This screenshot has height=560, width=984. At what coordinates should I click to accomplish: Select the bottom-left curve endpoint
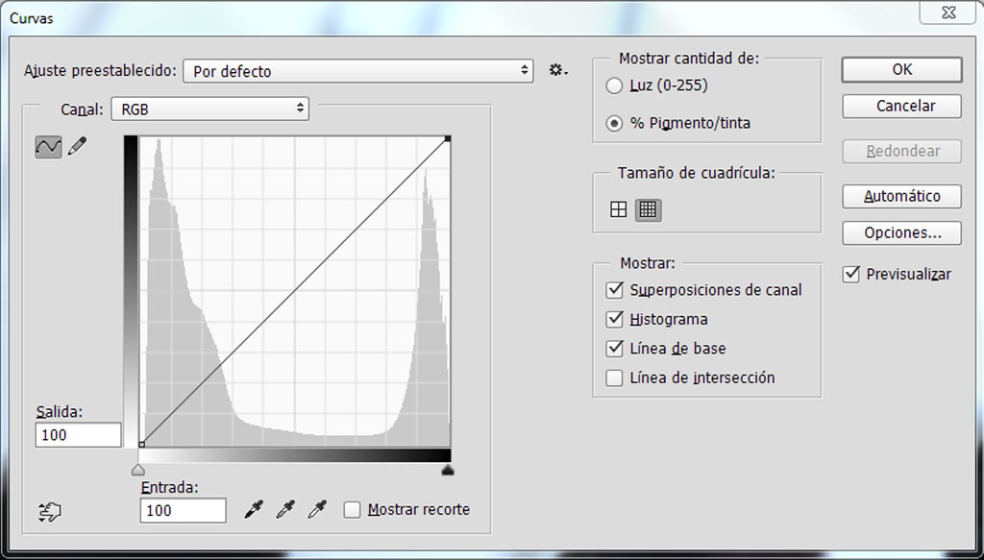[142, 444]
